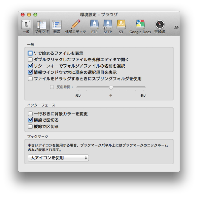
Task: Click the 短い slider label
Action: (x=79, y=96)
